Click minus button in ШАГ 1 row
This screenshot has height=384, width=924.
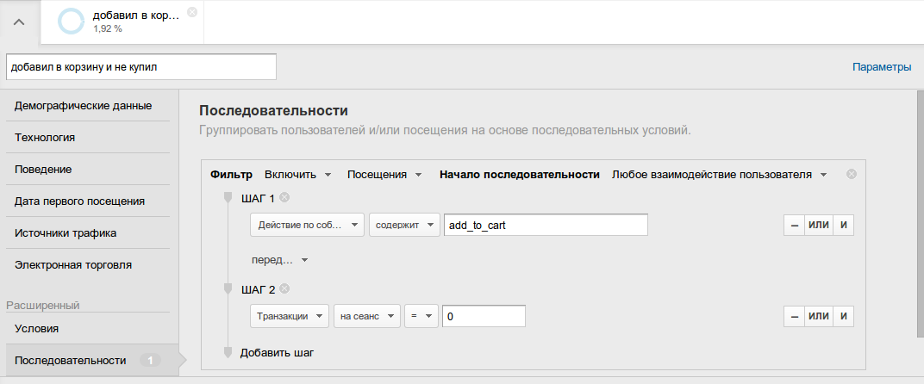point(794,225)
